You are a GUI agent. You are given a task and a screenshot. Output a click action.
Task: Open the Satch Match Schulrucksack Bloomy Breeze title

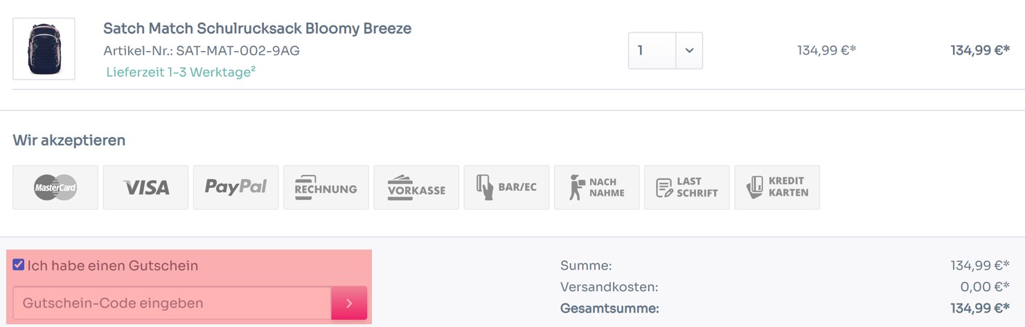(257, 28)
